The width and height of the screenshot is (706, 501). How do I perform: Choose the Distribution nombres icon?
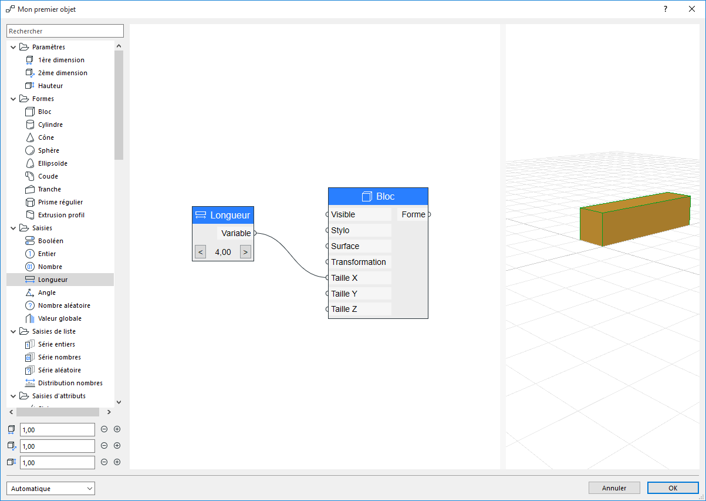coord(30,383)
